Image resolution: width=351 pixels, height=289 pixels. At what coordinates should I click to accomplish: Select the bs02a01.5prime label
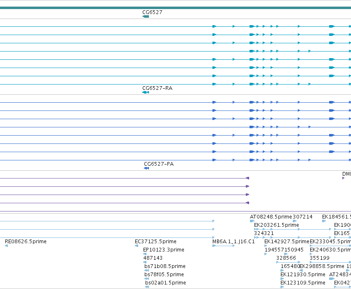coord(165,283)
